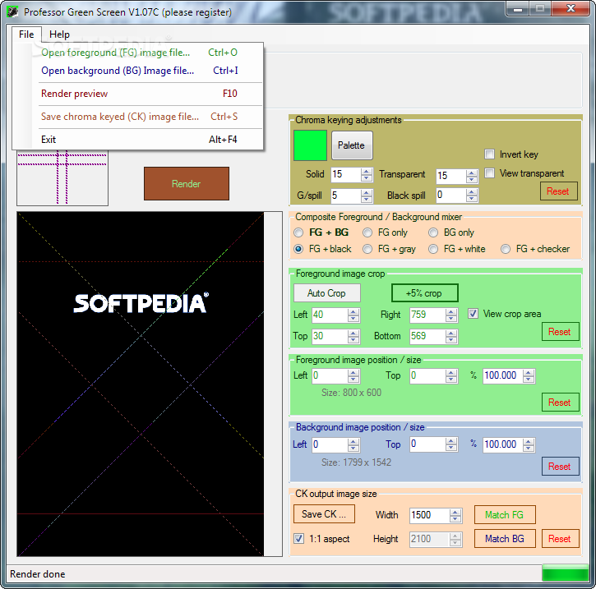Select the FG + black radio option
Viewport: 596px width, 589px height.
(298, 249)
